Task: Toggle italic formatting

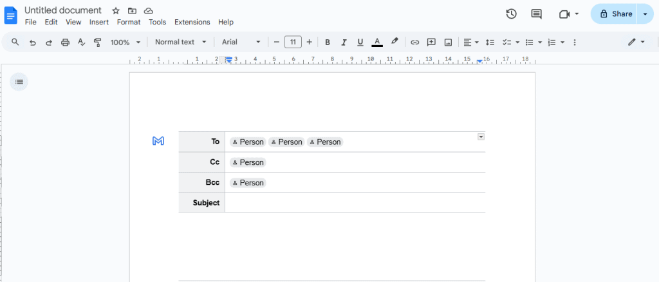Action: coord(344,42)
